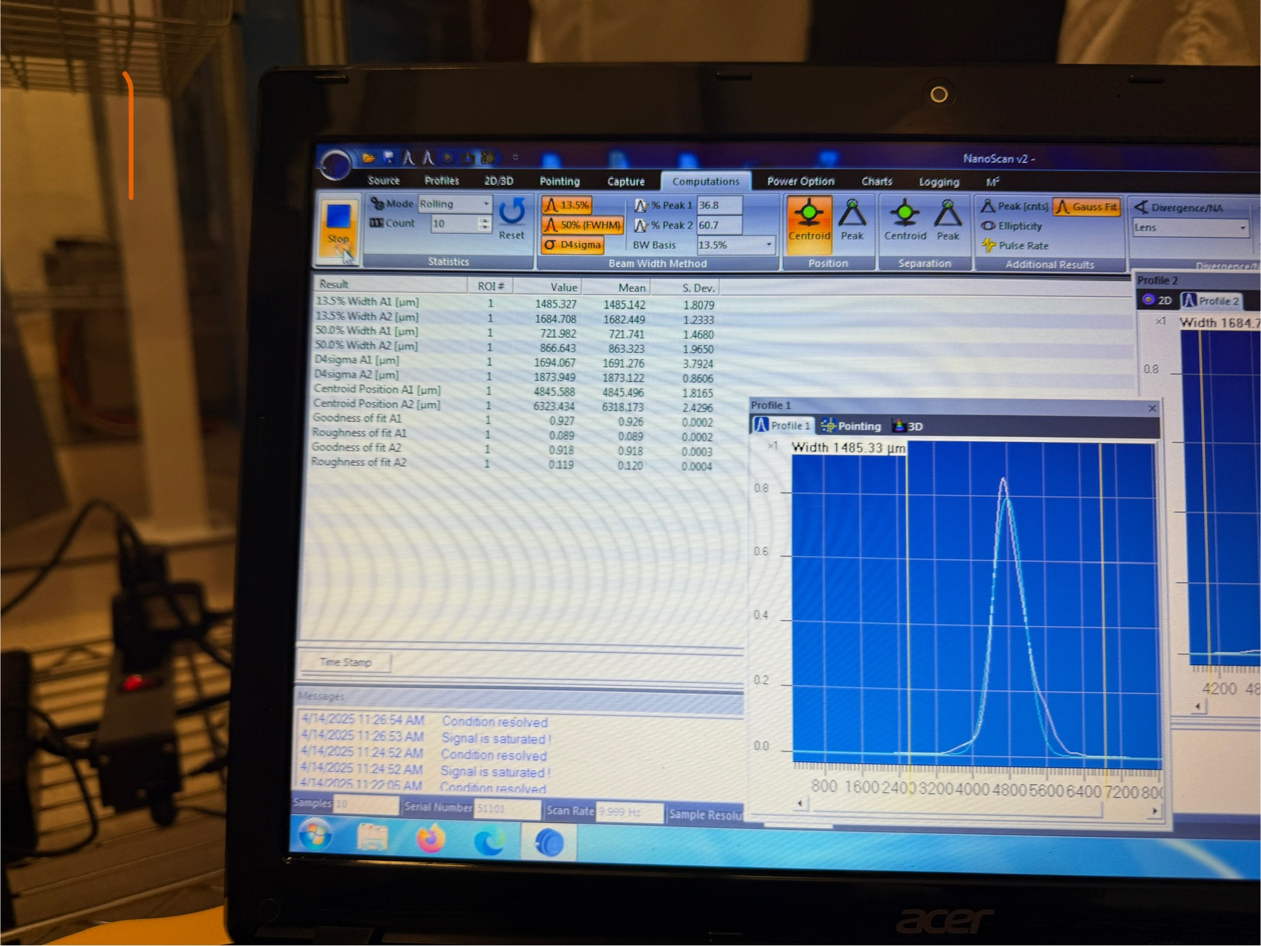Switch to the Logging ribbon tab

click(x=939, y=182)
